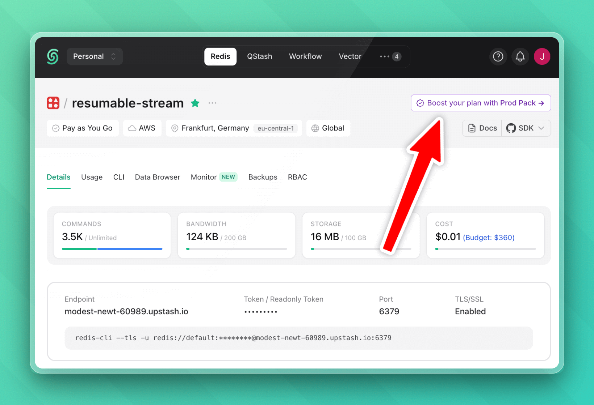Click the red Redis database icon
Image resolution: width=594 pixels, height=405 pixels.
tap(53, 103)
